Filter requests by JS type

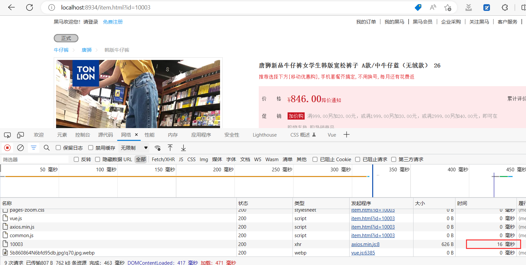click(x=181, y=159)
